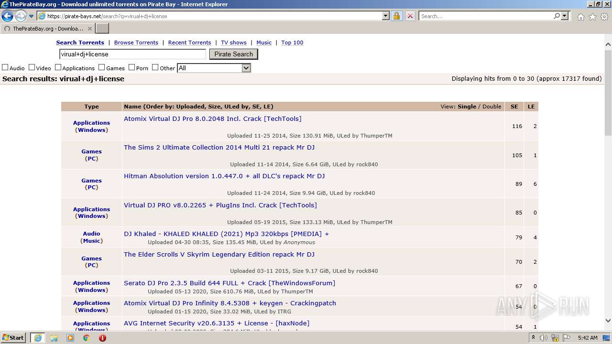The height and width of the screenshot is (344, 612).
Task: Open the Windows Start button
Action: [13, 337]
